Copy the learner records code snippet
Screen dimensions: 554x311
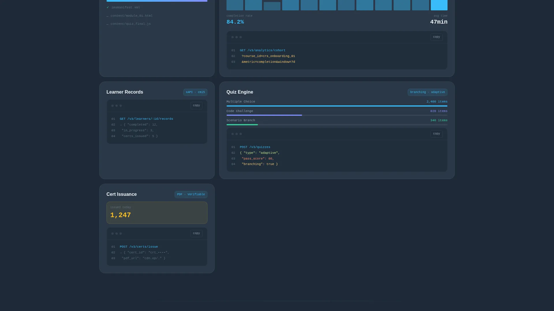[x=196, y=106]
